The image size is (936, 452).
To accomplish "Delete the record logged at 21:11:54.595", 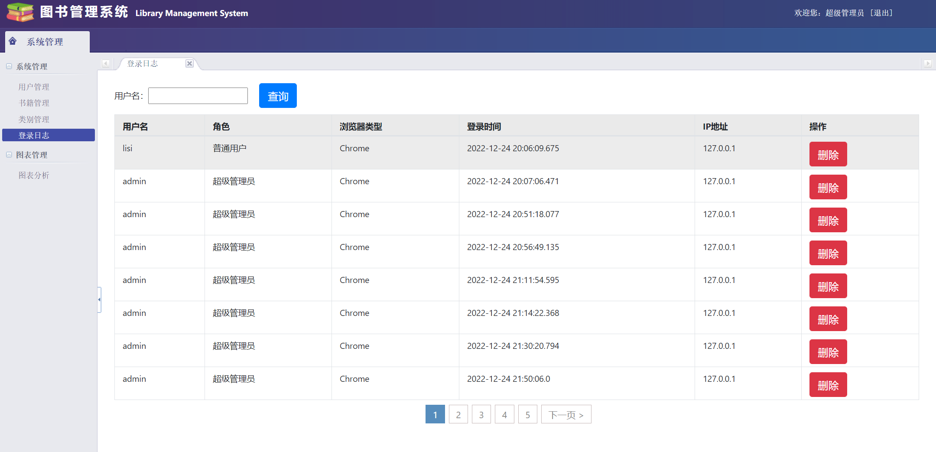I will [x=828, y=286].
